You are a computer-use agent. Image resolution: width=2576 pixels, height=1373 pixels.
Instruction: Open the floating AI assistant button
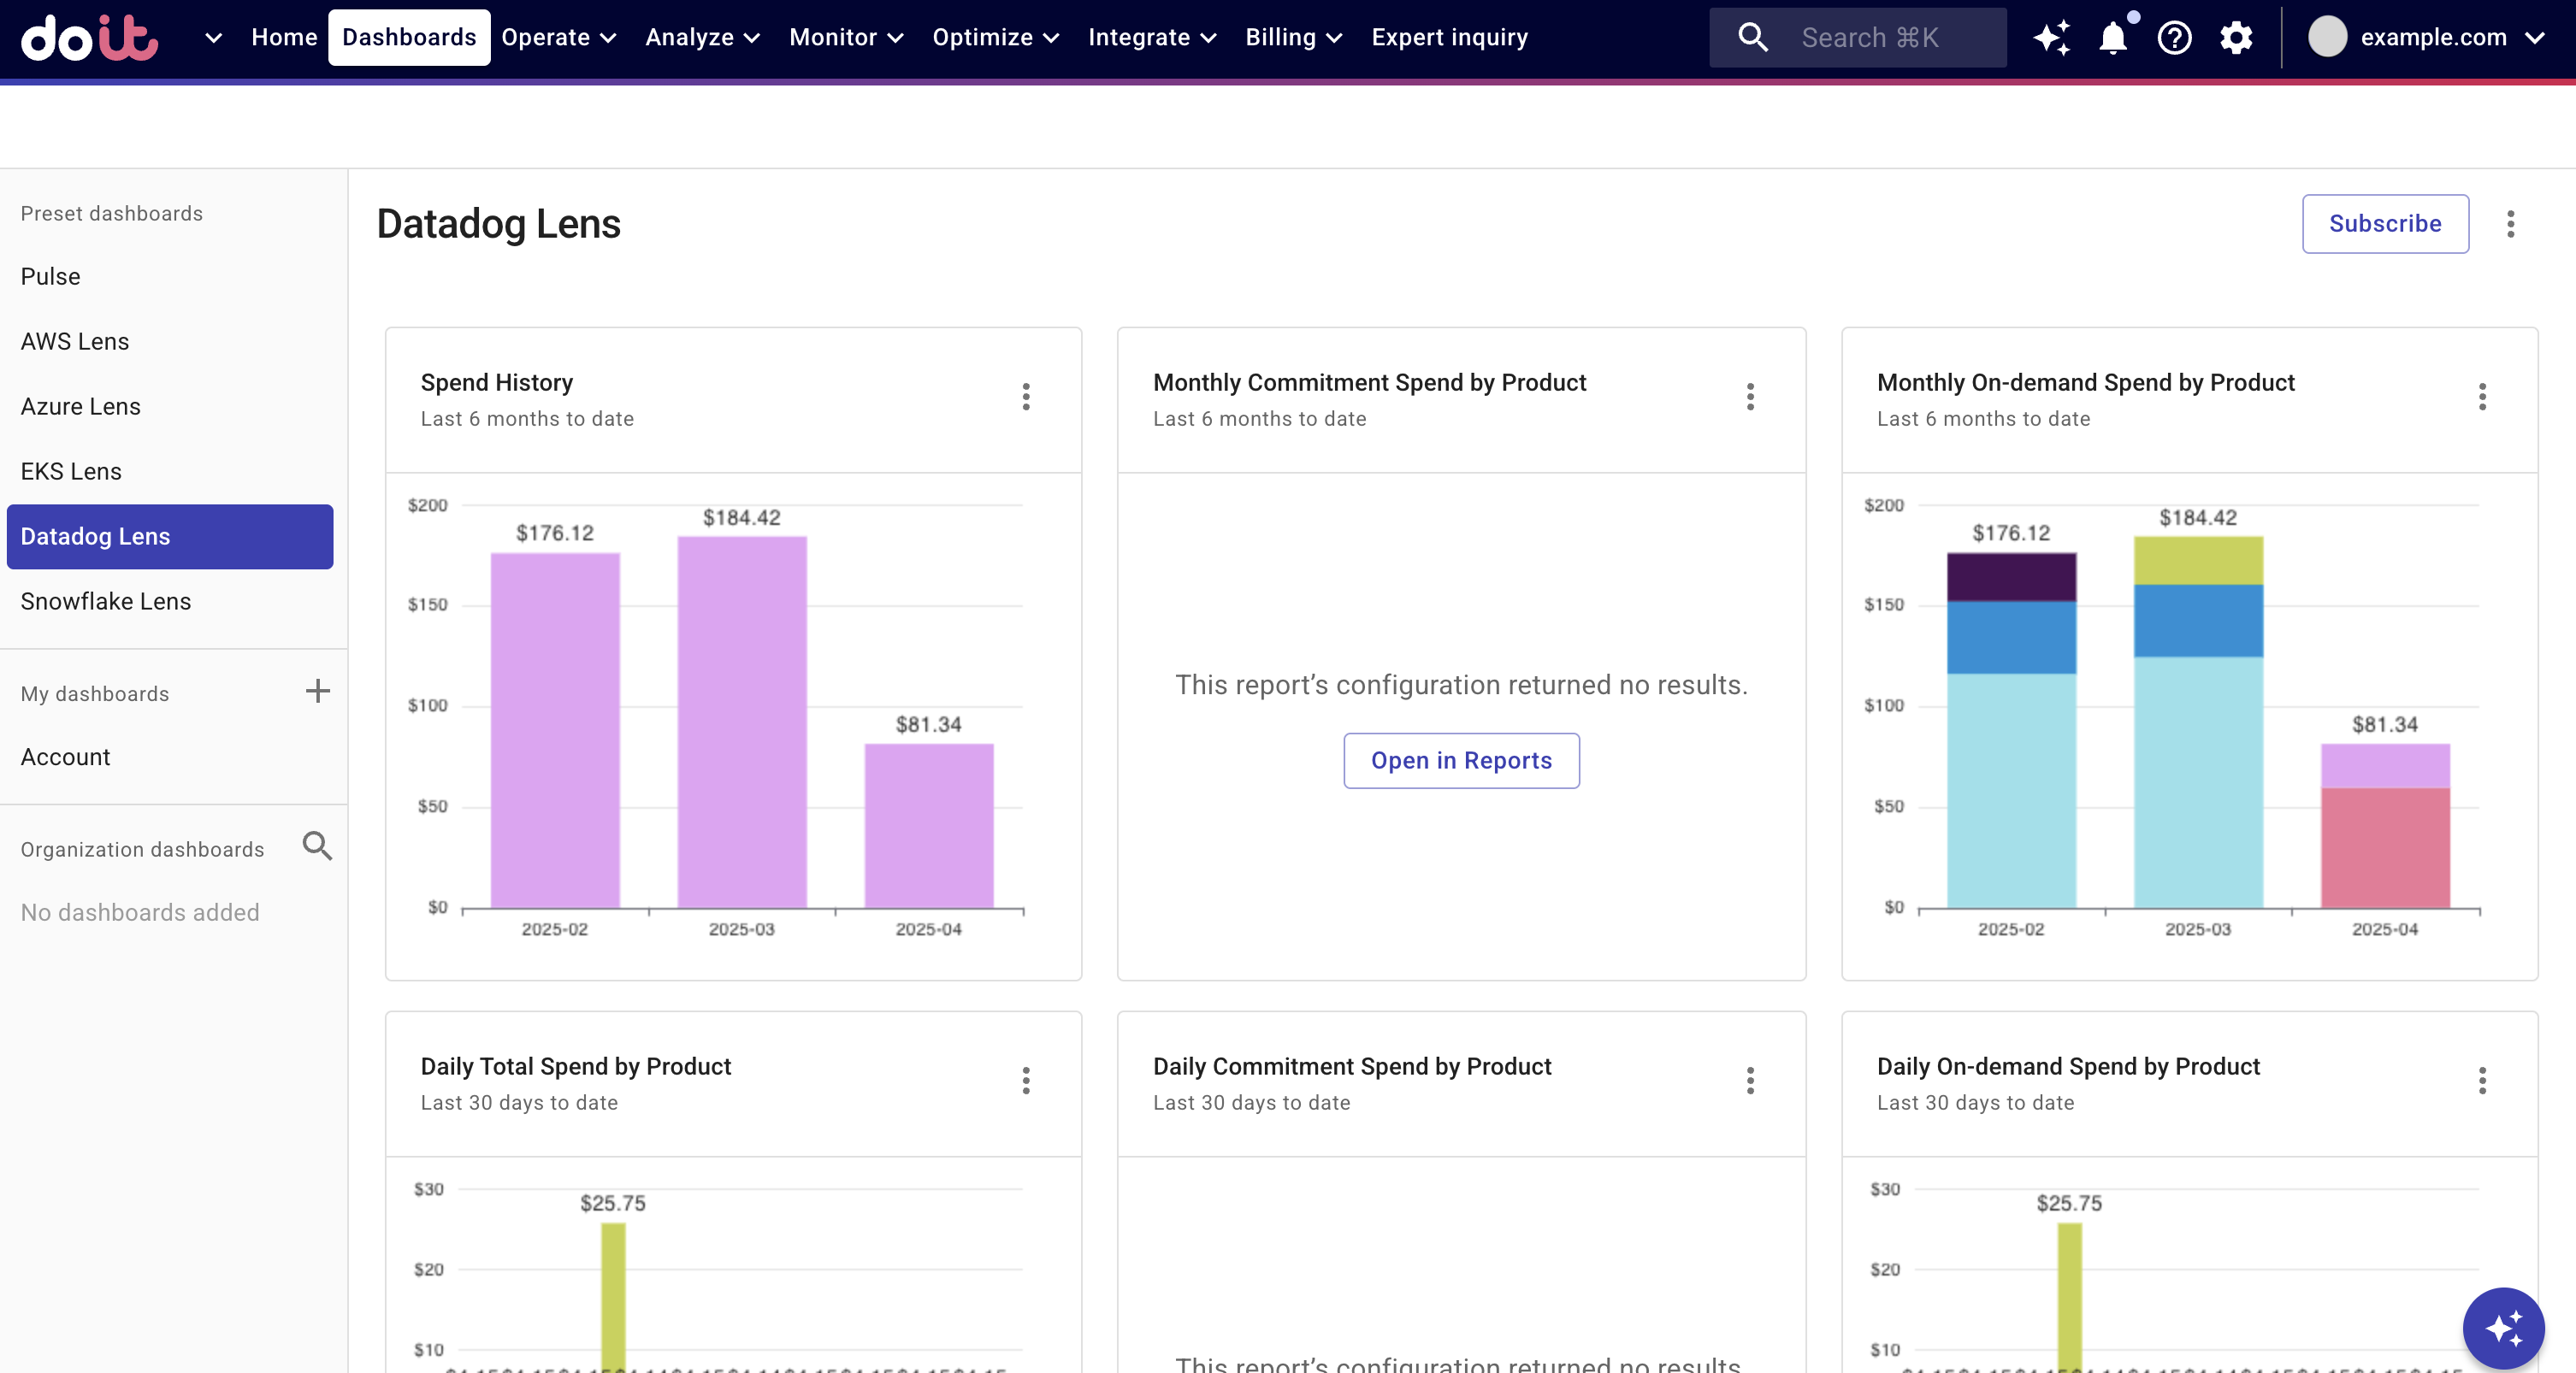[x=2503, y=1328]
